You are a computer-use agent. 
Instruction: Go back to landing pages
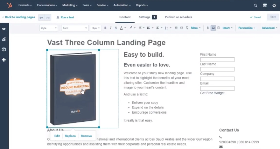pyautogui.click(x=19, y=17)
